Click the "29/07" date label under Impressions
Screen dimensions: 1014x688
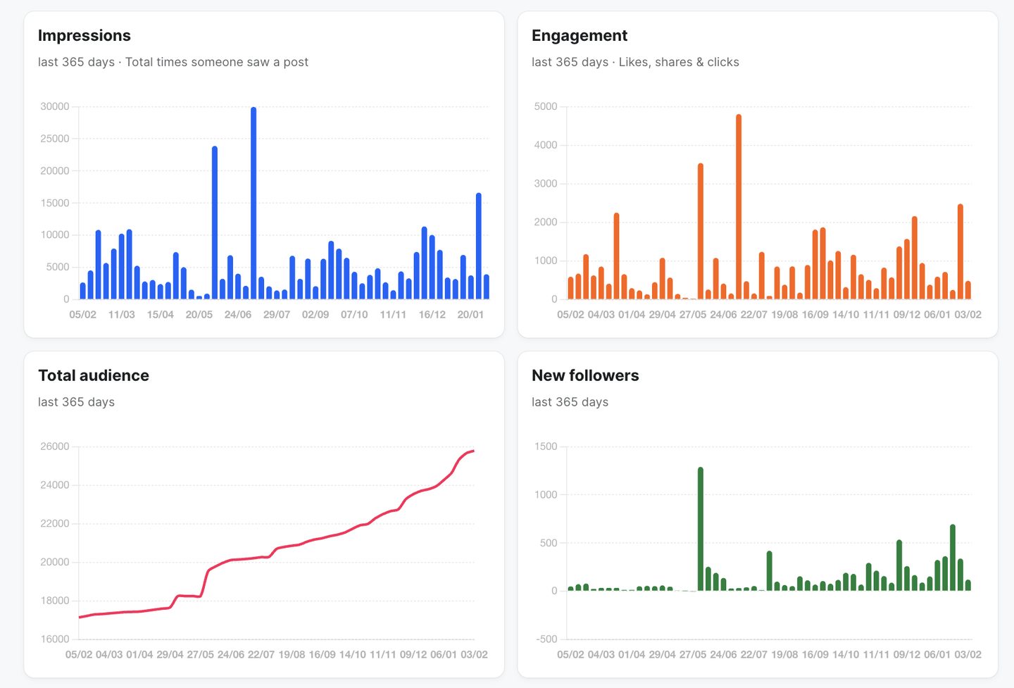pos(277,314)
